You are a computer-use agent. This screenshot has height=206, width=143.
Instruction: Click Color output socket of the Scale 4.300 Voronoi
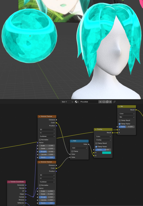(56, 168)
